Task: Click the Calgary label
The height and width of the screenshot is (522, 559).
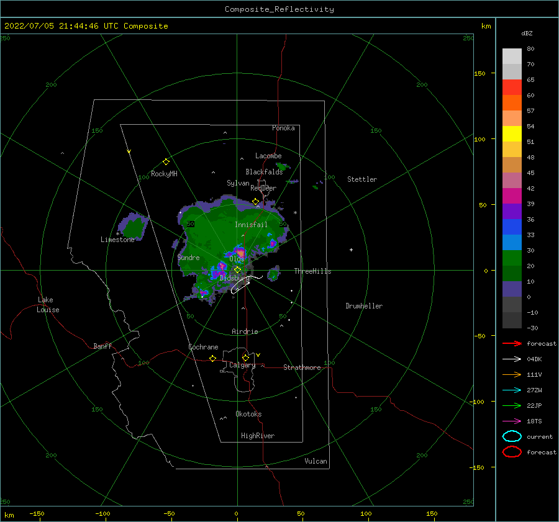Action: pyautogui.click(x=242, y=365)
